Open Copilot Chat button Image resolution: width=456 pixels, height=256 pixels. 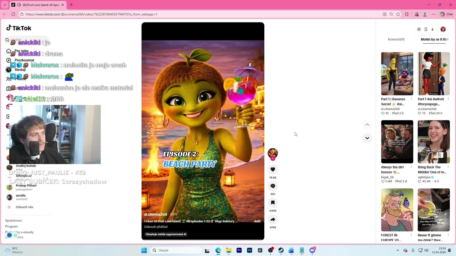(x=446, y=14)
